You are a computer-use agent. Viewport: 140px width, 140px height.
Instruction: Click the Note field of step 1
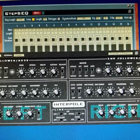[17, 30]
